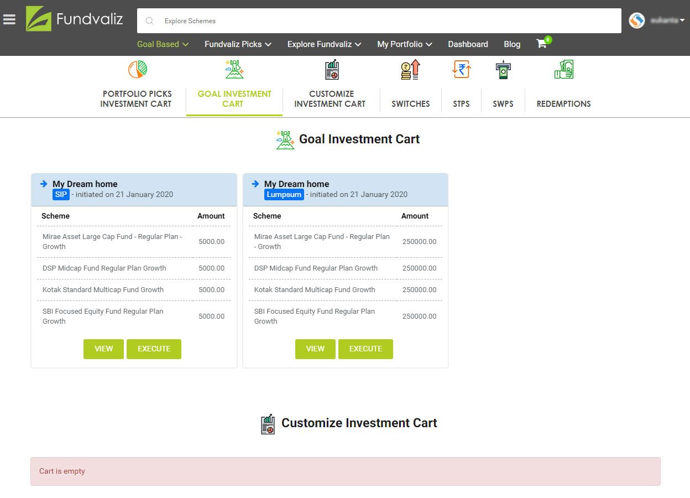Click Mirae Asset Large Cap in Lumpsum card
Viewport: 690px width, 498px height.
(x=322, y=241)
